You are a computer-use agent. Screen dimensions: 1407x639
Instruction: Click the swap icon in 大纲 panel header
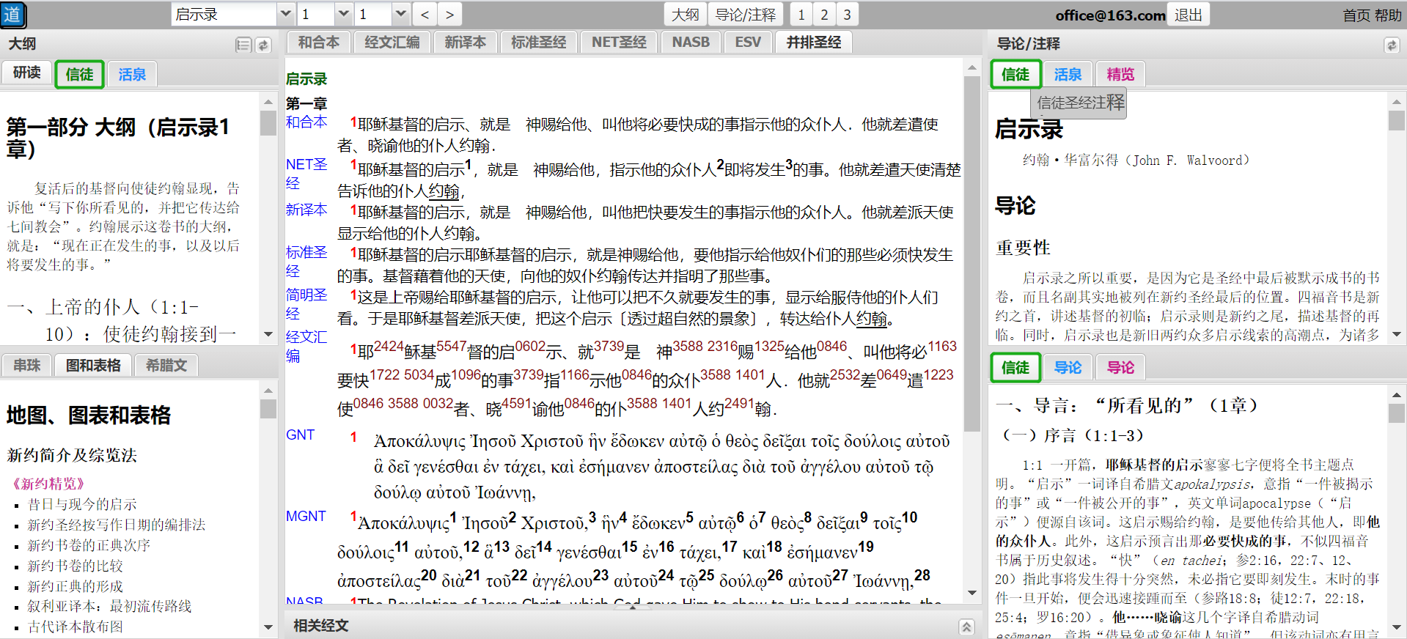point(262,45)
